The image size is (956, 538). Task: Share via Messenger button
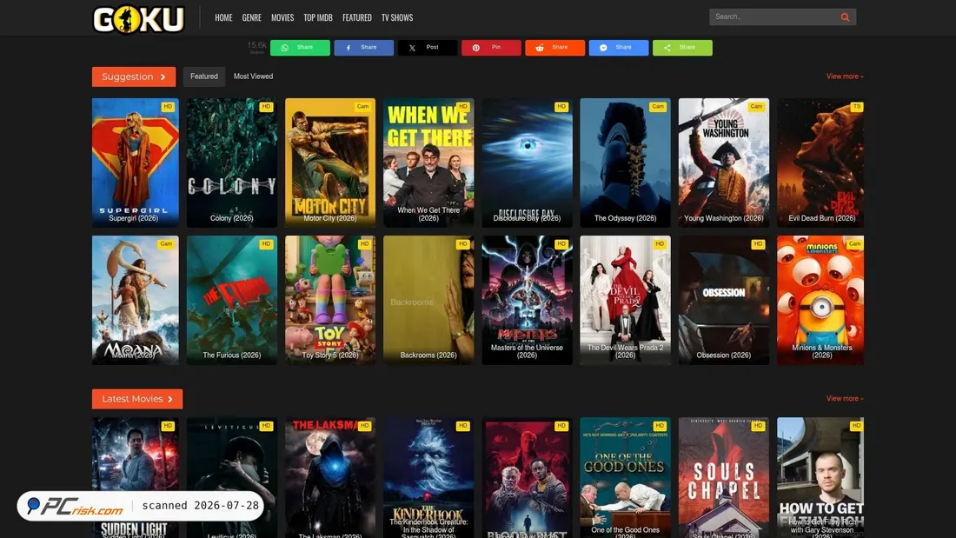tap(618, 48)
